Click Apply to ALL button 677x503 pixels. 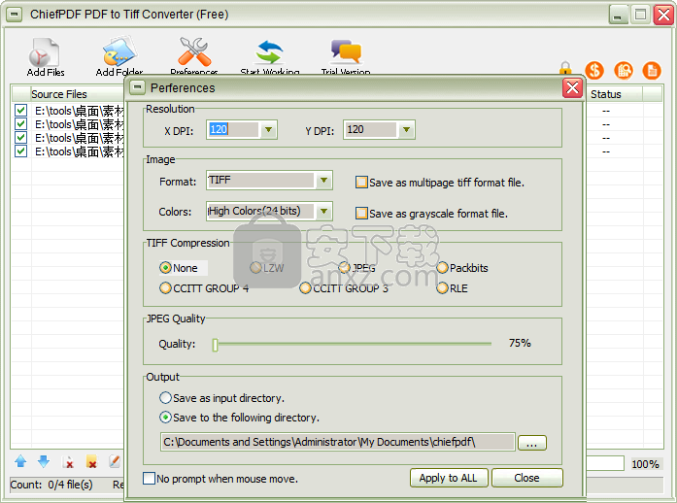click(449, 478)
